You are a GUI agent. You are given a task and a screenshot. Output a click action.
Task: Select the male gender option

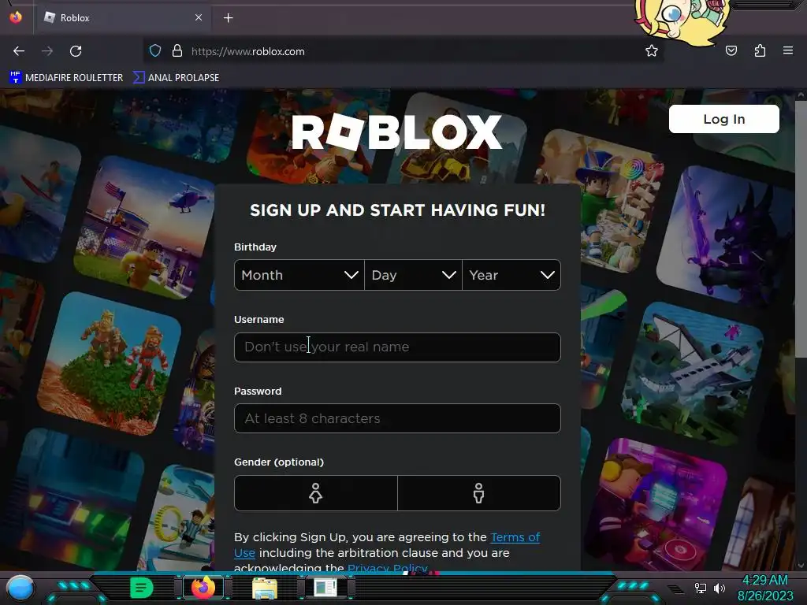[x=479, y=493]
